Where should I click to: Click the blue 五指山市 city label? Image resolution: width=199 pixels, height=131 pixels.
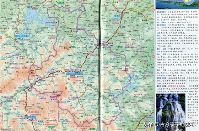(31, 117)
